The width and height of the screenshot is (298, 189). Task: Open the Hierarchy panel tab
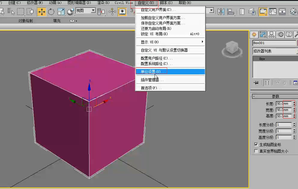[x=272, y=34]
